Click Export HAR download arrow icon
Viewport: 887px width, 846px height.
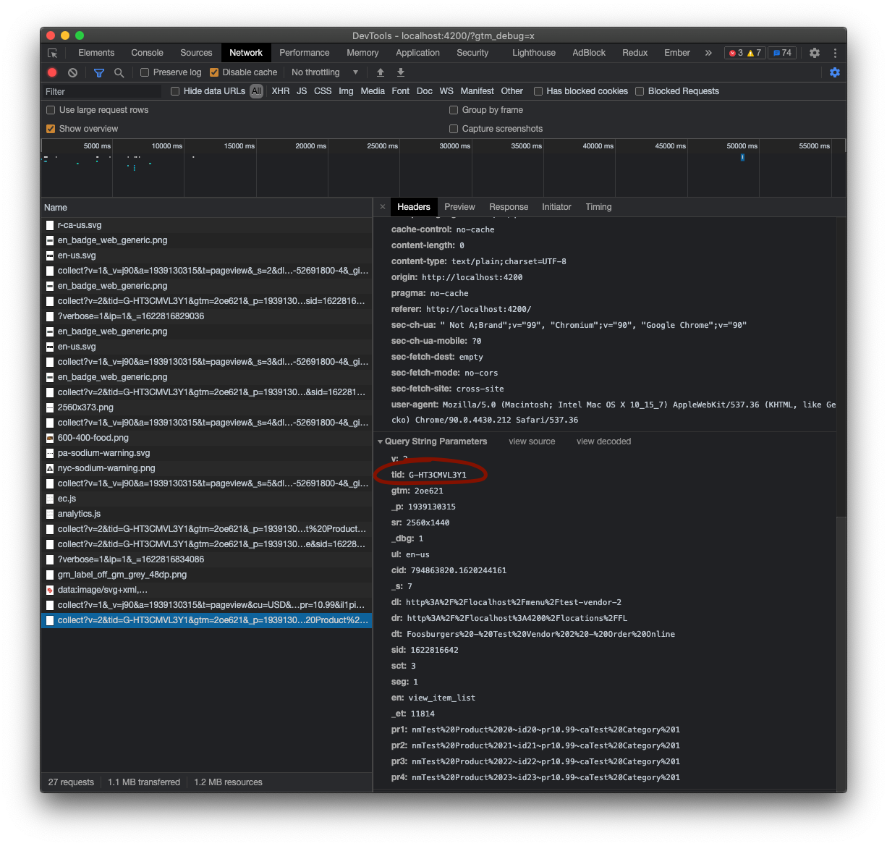coord(401,72)
